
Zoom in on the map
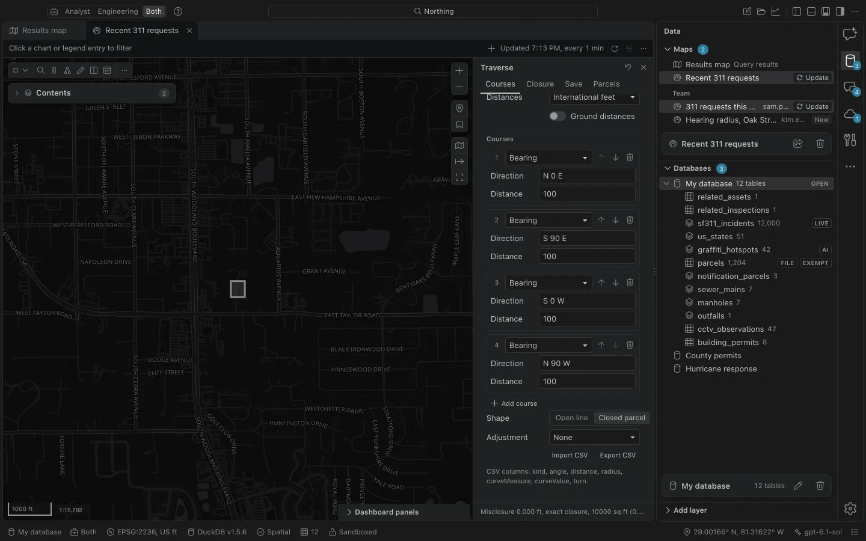pyautogui.click(x=459, y=71)
